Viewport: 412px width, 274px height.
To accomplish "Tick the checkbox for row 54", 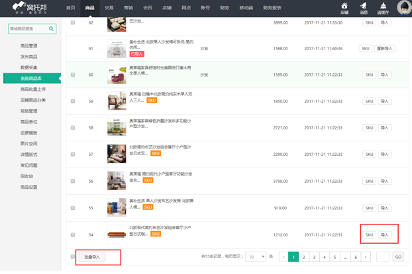I will click(x=73, y=234).
